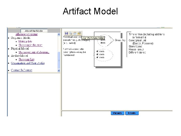Click the Send picture by email icon

(75, 33)
